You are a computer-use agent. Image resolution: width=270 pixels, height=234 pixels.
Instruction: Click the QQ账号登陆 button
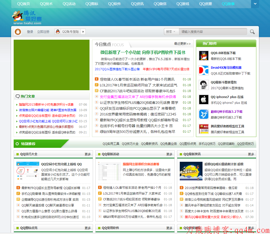(71, 32)
